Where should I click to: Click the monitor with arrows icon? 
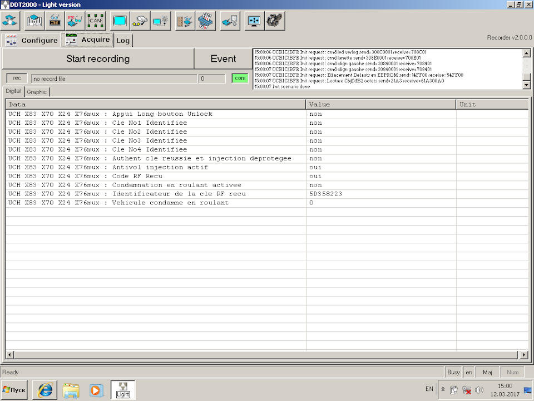254,21
